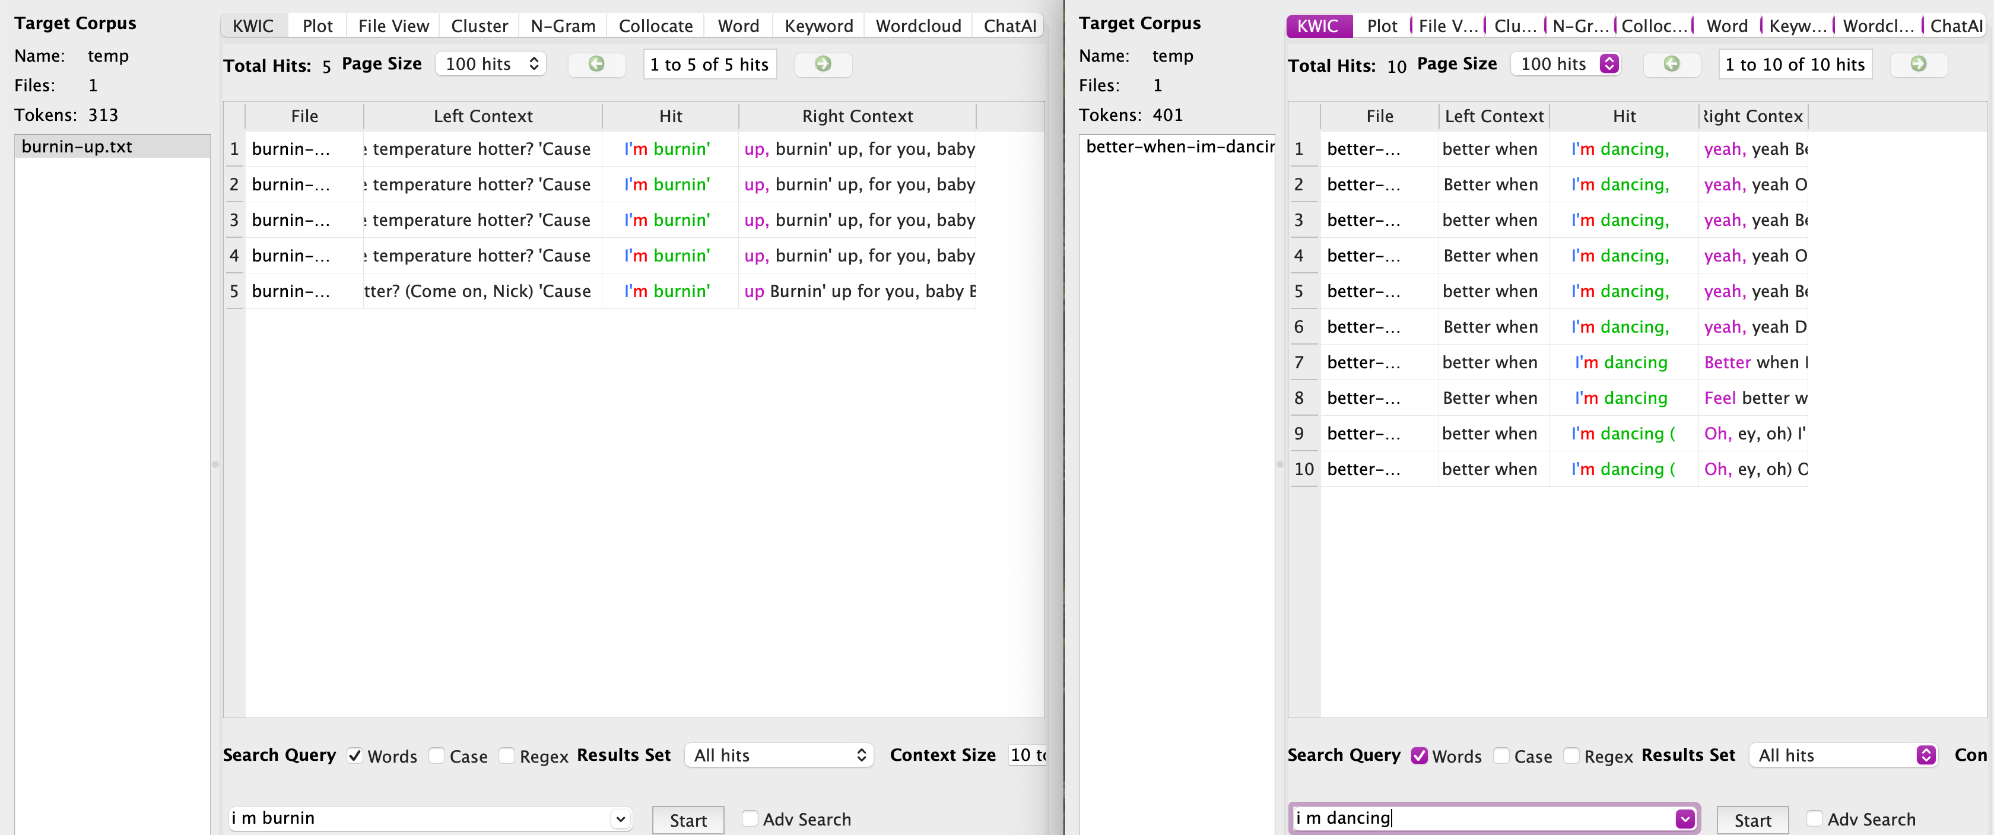Click right window's previous page green arrow
Image resolution: width=1994 pixels, height=835 pixels.
1671,64
